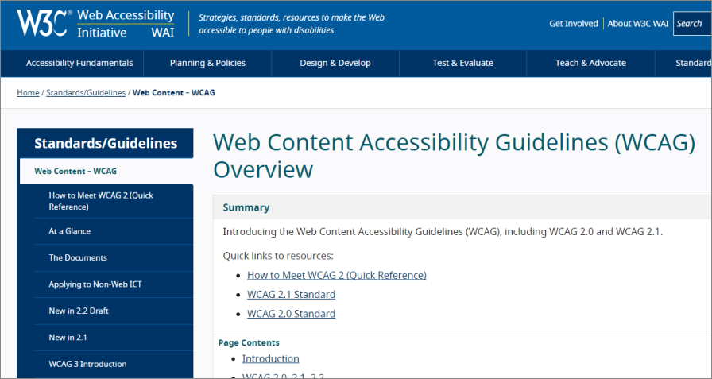Open Design & Develop menu
The image size is (712, 379).
pyautogui.click(x=335, y=63)
